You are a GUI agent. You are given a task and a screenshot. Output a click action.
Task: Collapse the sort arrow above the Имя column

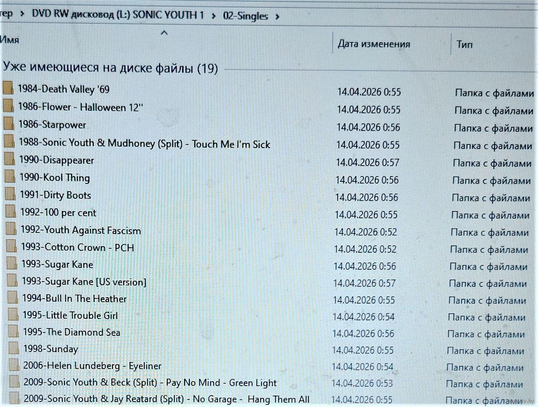[164, 33]
